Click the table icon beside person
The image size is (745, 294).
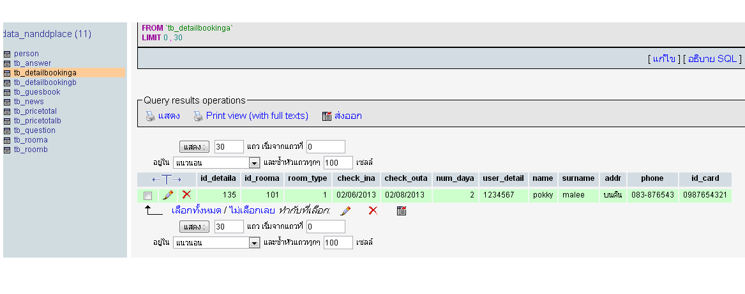point(6,54)
